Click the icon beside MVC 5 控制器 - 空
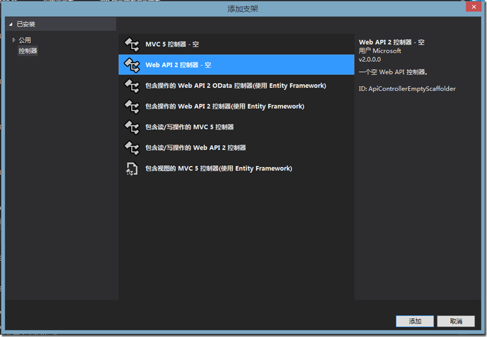This screenshot has width=487, height=337. [132, 45]
